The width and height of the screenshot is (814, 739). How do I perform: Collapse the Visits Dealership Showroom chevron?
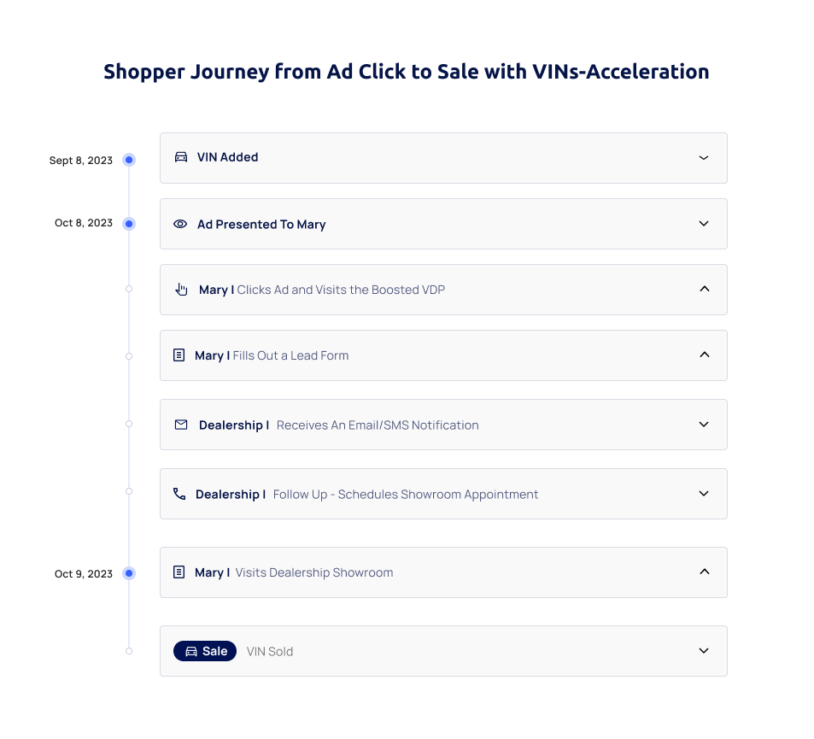coord(705,572)
